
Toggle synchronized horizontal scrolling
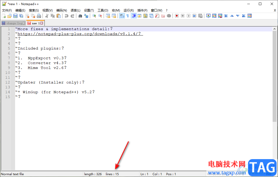pyautogui.click(x=114, y=16)
